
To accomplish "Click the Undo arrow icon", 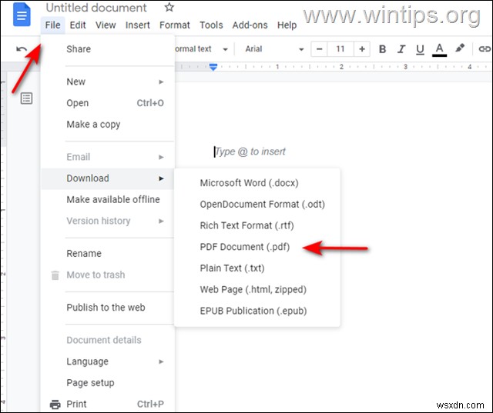I will [22, 49].
